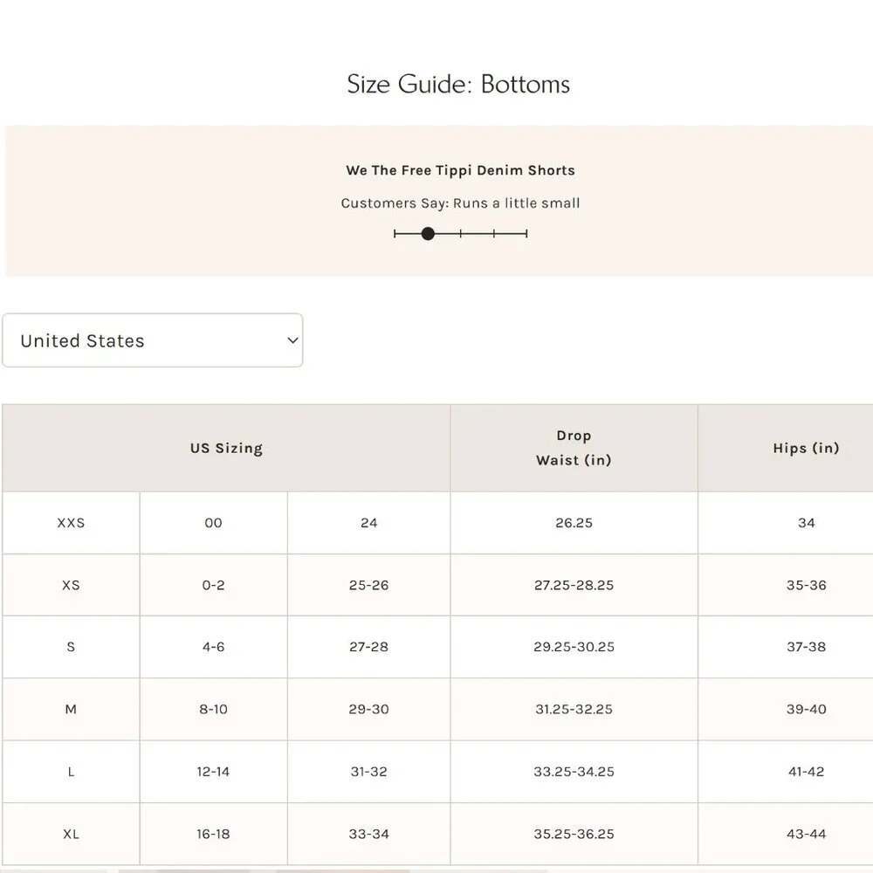The height and width of the screenshot is (873, 873).
Task: Click the 16-18 numeric size cell
Action: click(213, 834)
